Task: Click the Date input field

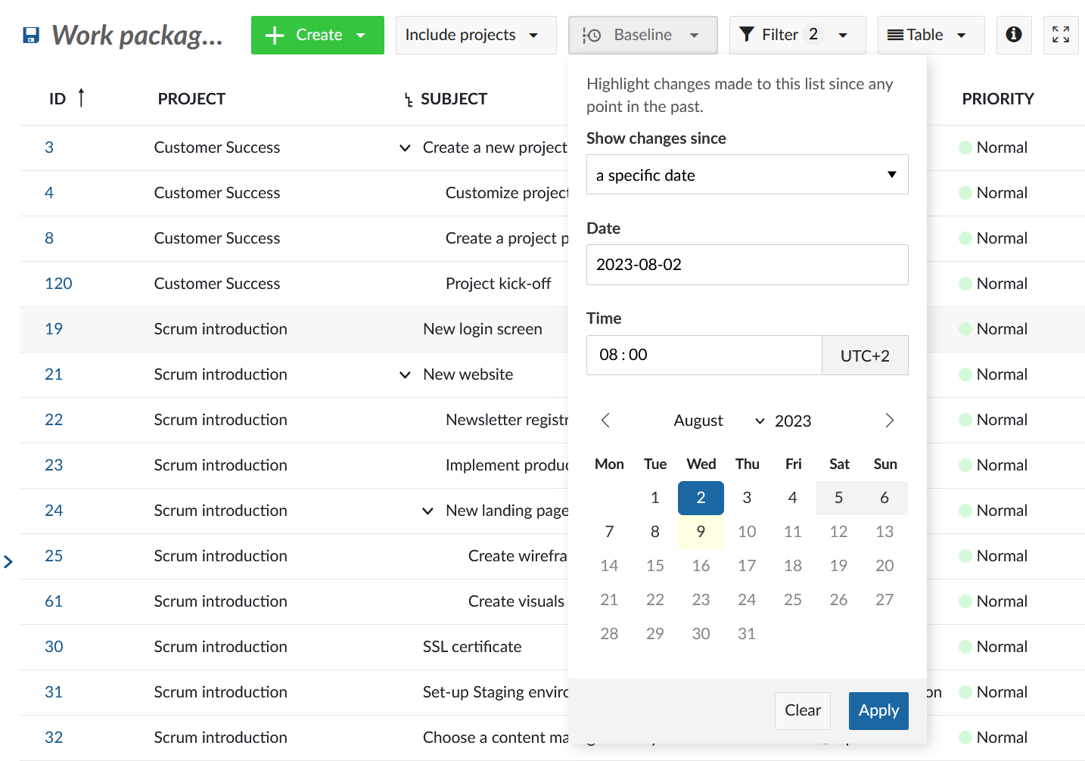Action: [747, 265]
